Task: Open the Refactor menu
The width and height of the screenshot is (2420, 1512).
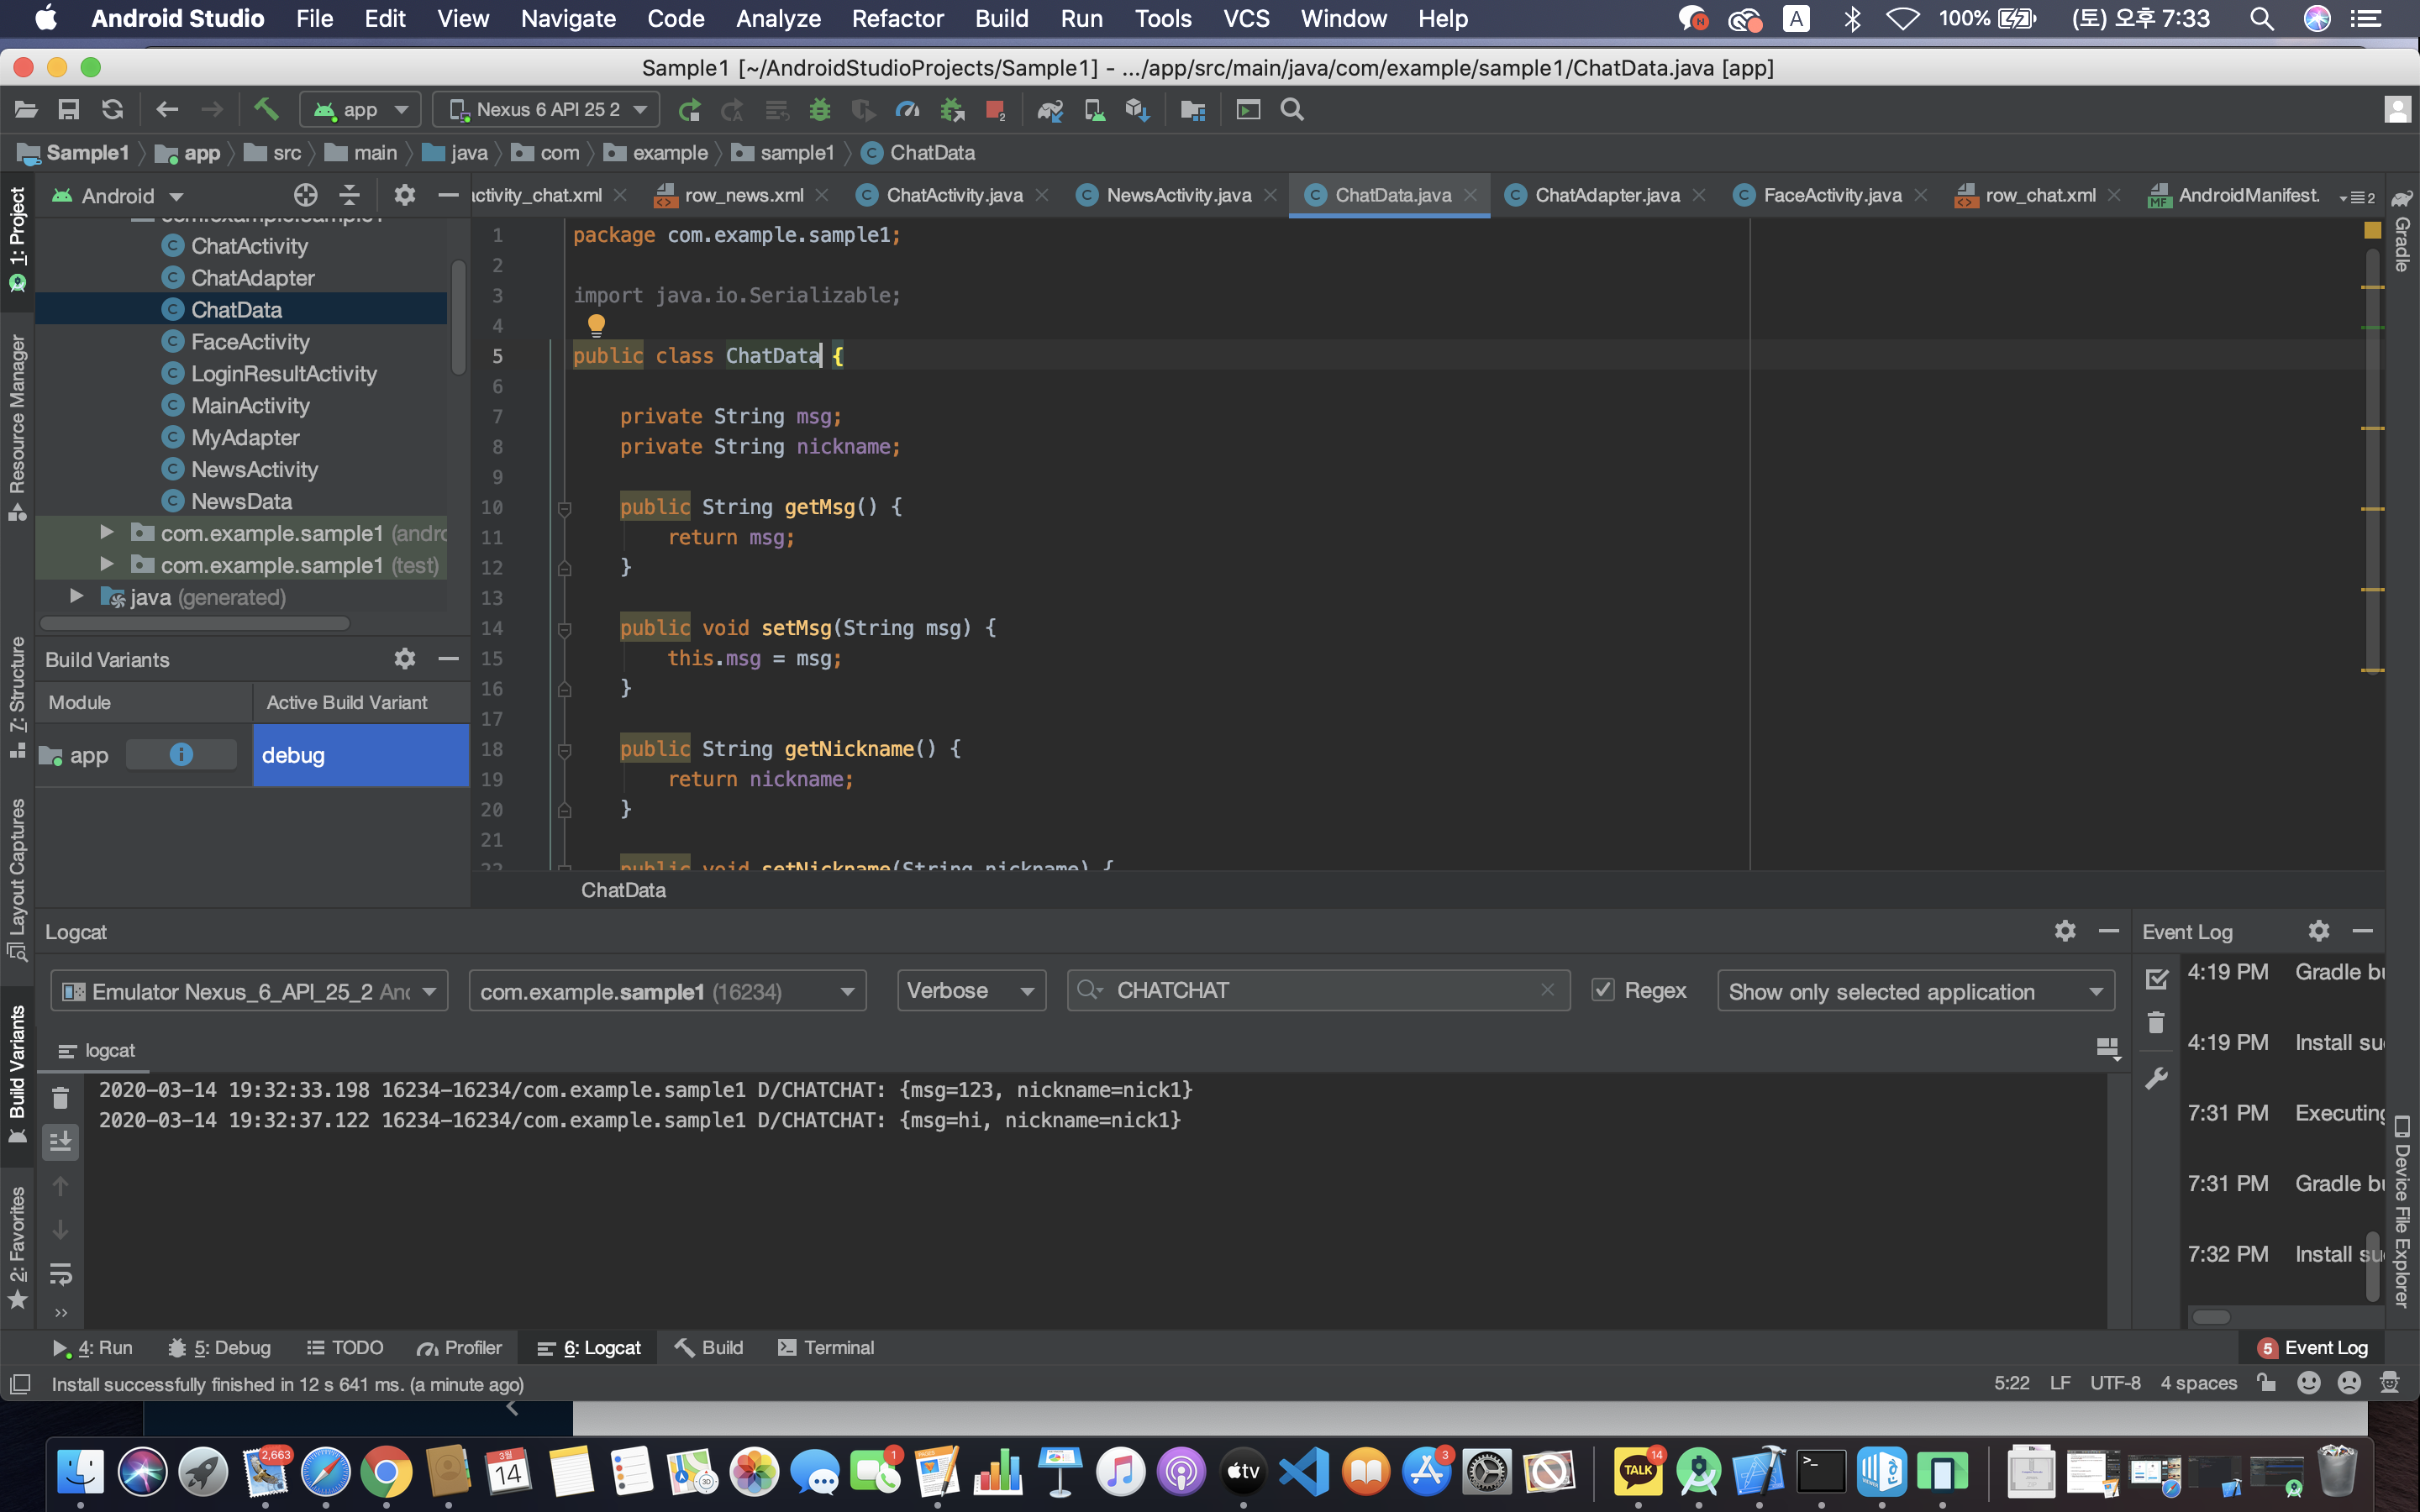Action: point(896,18)
